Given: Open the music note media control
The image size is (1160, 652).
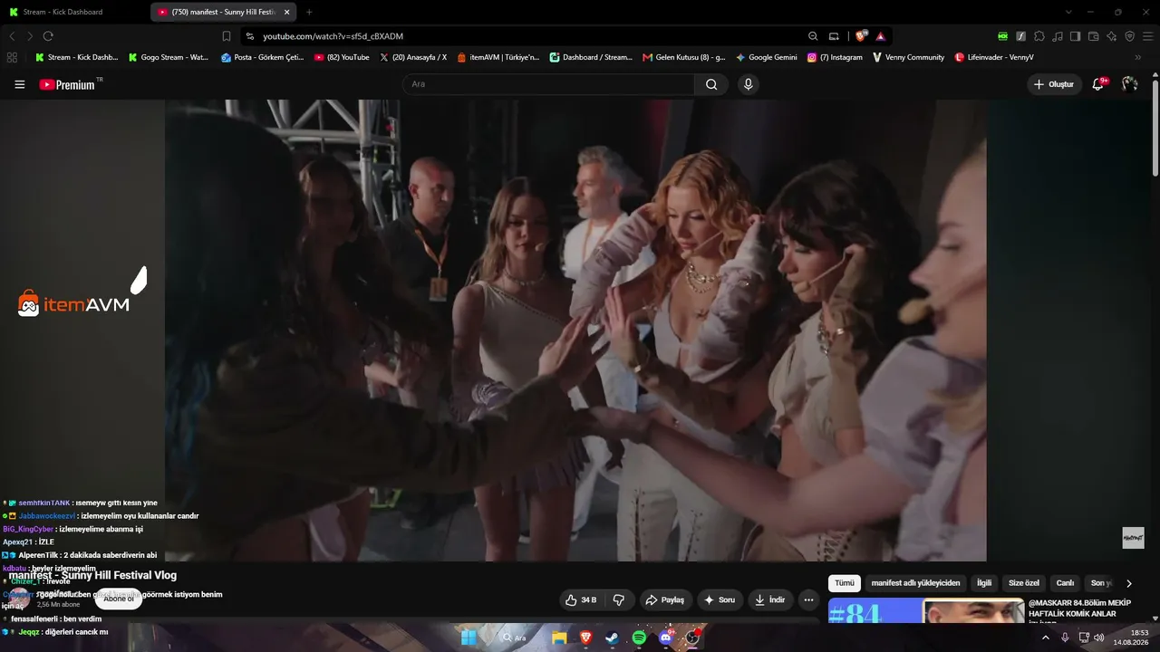Looking at the screenshot, I should [x=1058, y=36].
